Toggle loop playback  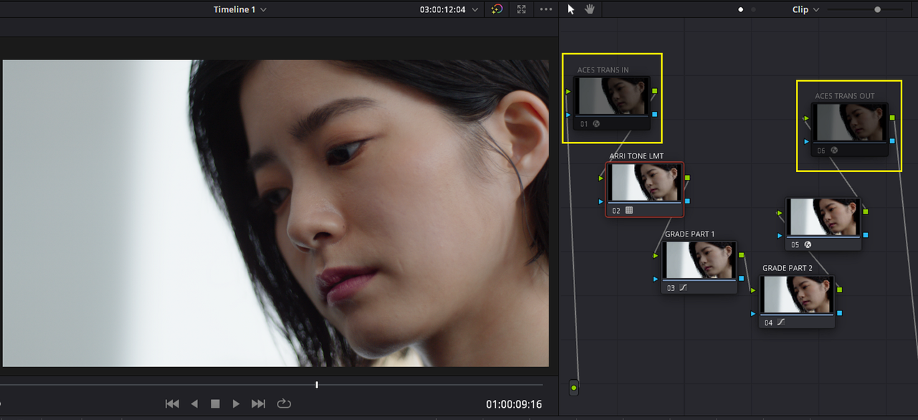(x=284, y=404)
